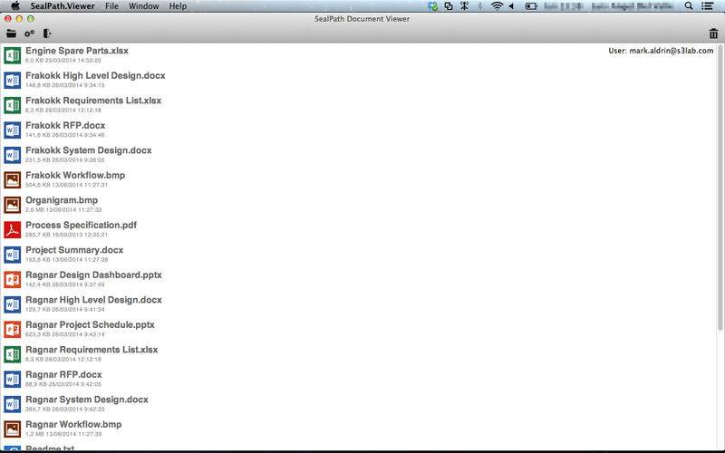Click the logout door icon in toolbar

(x=47, y=34)
